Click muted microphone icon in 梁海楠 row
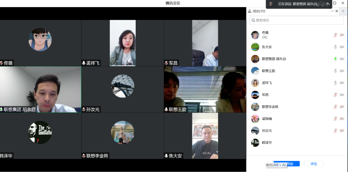This screenshot has width=348, height=172. [335, 118]
